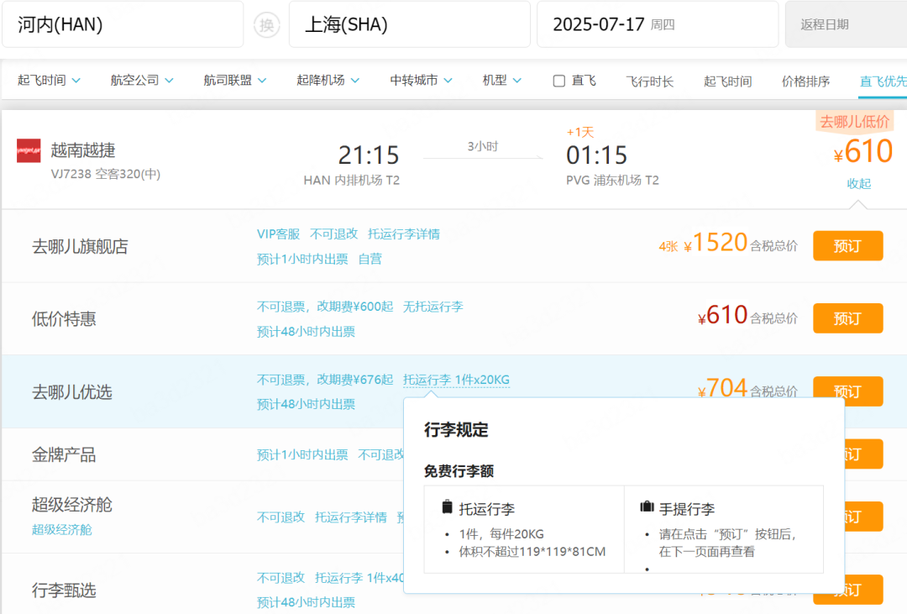The height and width of the screenshot is (614, 907).
Task: Sort by 飞行时长
Action: tap(649, 81)
